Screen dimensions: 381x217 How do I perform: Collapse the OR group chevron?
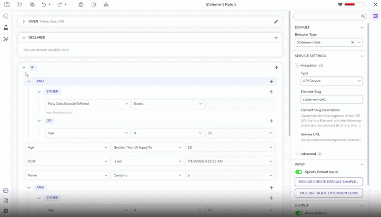point(39,121)
